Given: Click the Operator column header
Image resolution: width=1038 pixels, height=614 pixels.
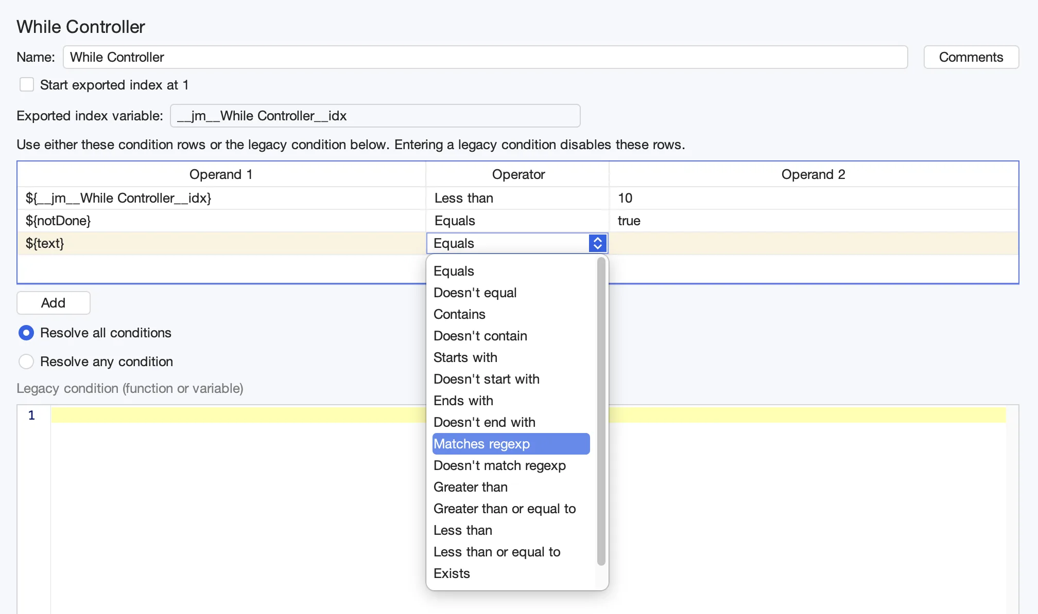Looking at the screenshot, I should tap(518, 174).
